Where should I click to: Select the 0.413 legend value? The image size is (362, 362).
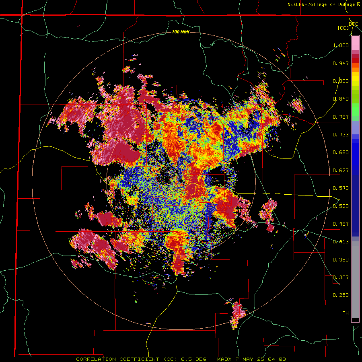click(341, 242)
